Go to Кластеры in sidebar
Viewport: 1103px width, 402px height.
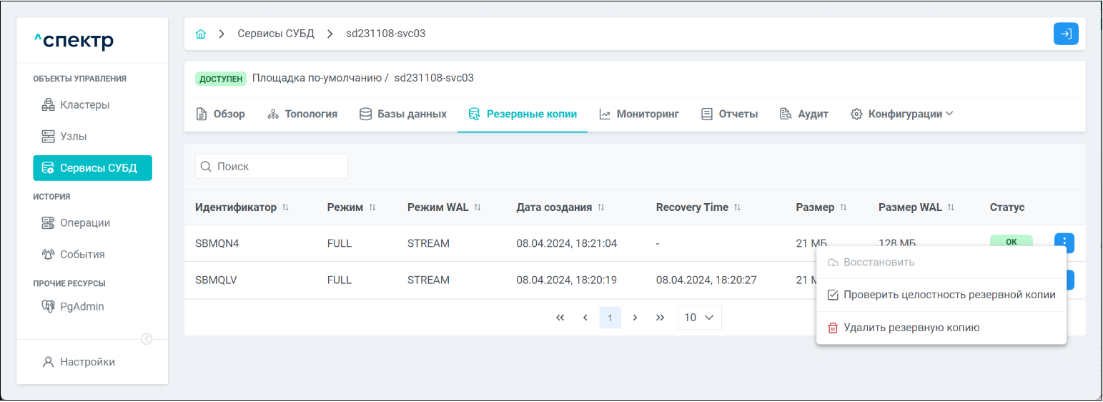point(84,104)
